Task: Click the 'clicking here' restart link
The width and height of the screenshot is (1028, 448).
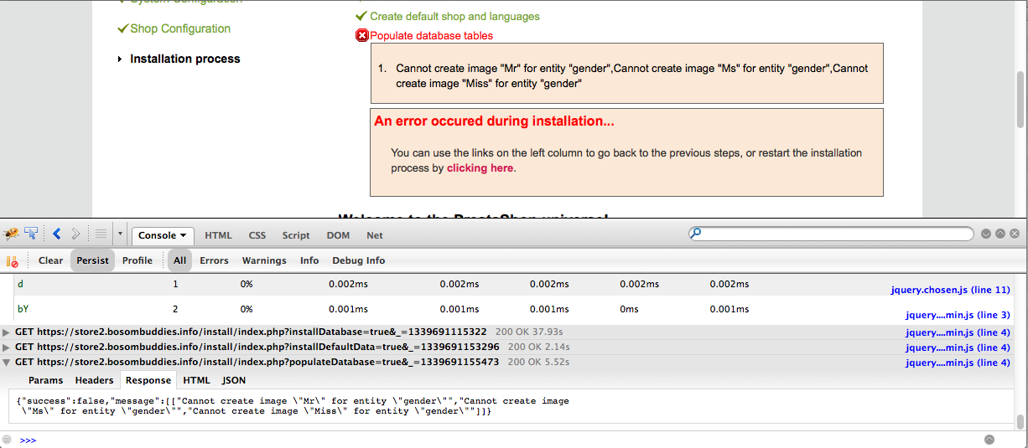Action: (x=480, y=167)
